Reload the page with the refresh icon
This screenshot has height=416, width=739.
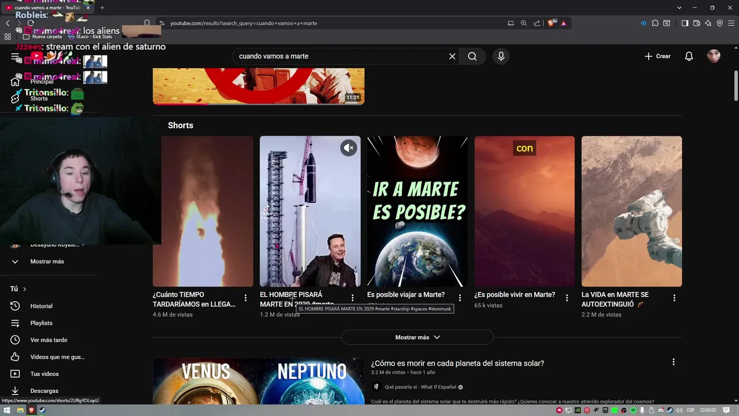click(31, 23)
